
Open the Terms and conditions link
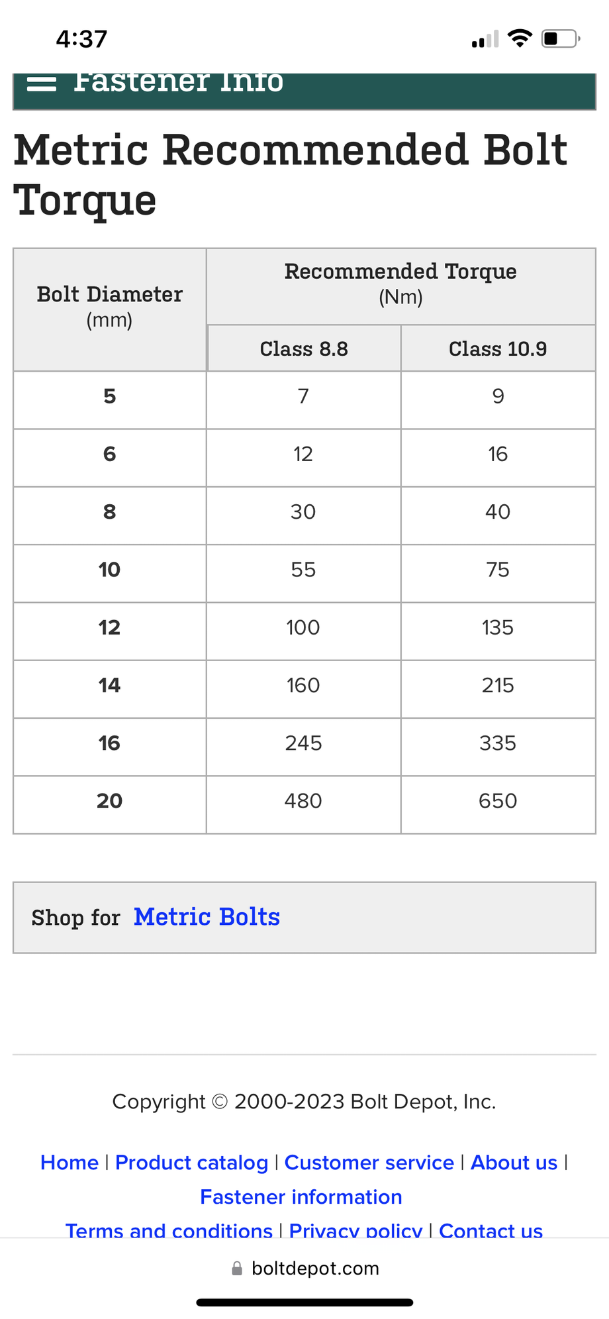coord(169,1230)
